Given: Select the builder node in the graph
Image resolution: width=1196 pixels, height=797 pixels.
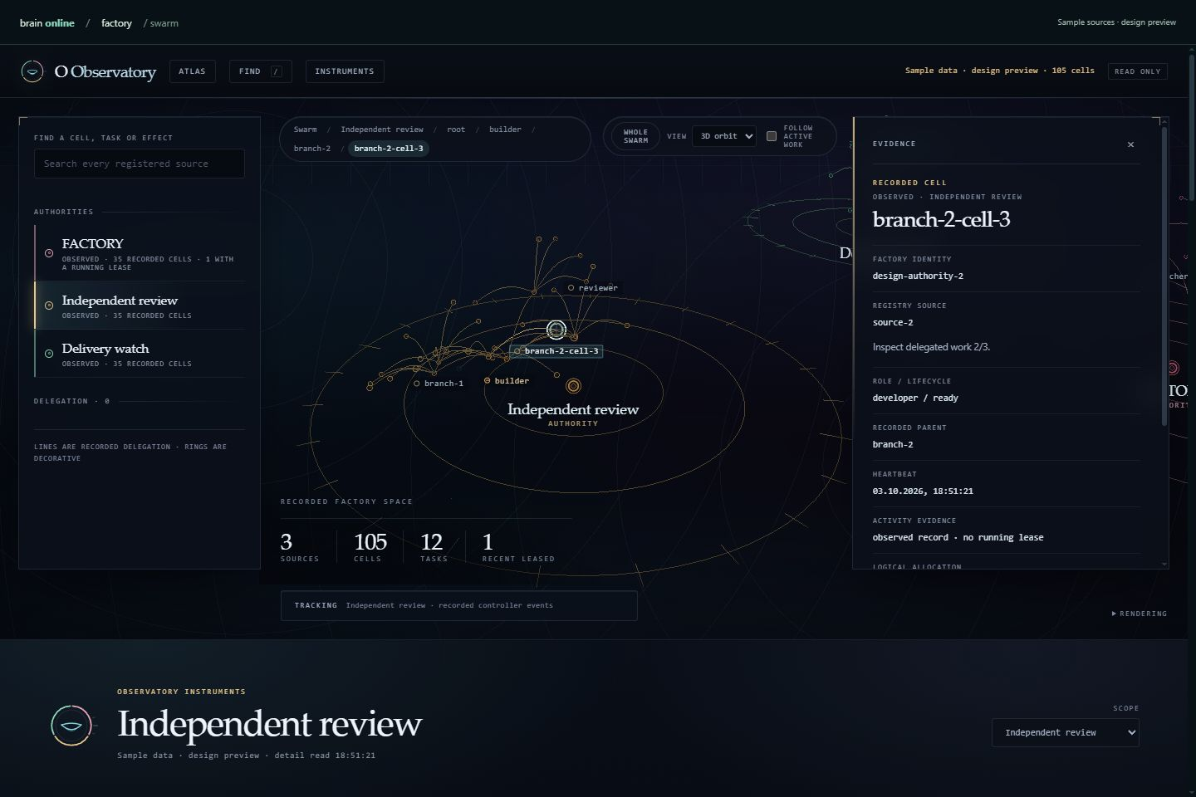Looking at the screenshot, I should click(x=488, y=380).
